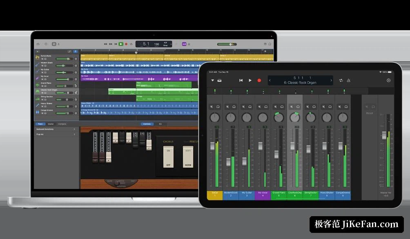
Task: Toggle the purple count-in button on MacBook
Action: click(184, 44)
